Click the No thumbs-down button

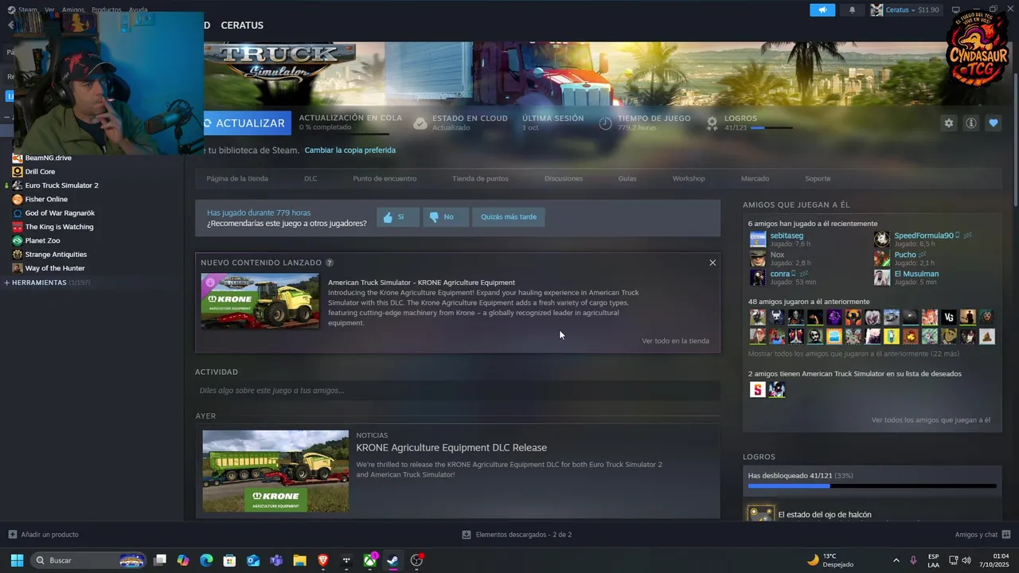click(x=446, y=217)
